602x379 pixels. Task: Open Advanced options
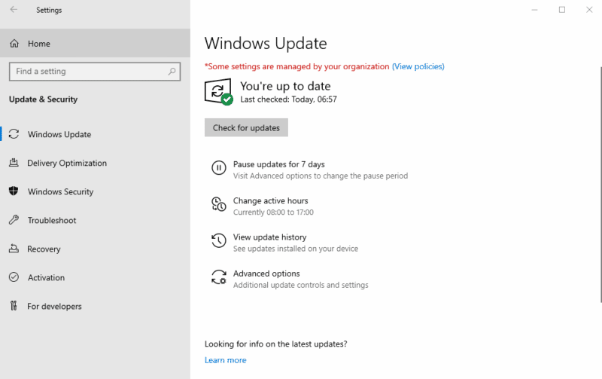266,274
